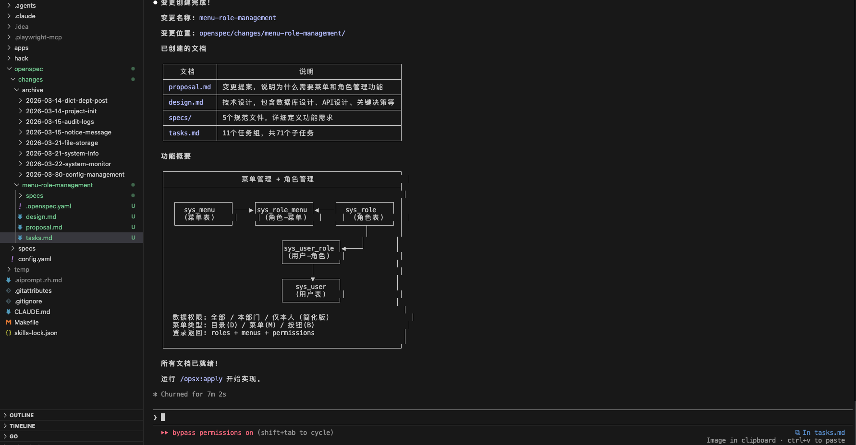This screenshot has width=856, height=445.
Task: Open the openspec/changes/menu-role-management/ path link
Action: tap(272, 33)
